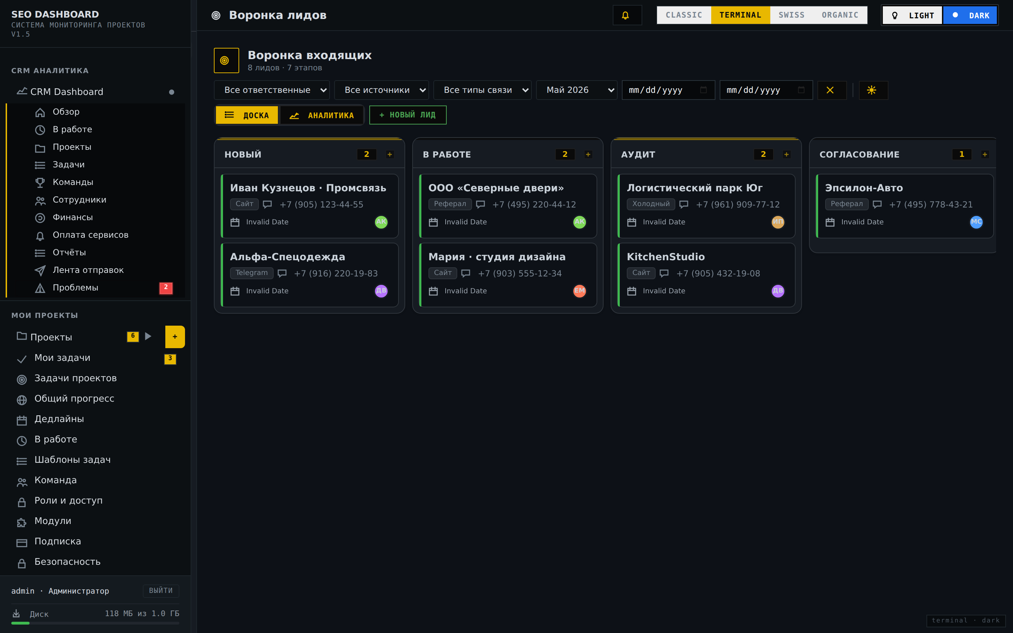
Task: Open Модули puzzle item in sidebar
Action: (x=95, y=521)
